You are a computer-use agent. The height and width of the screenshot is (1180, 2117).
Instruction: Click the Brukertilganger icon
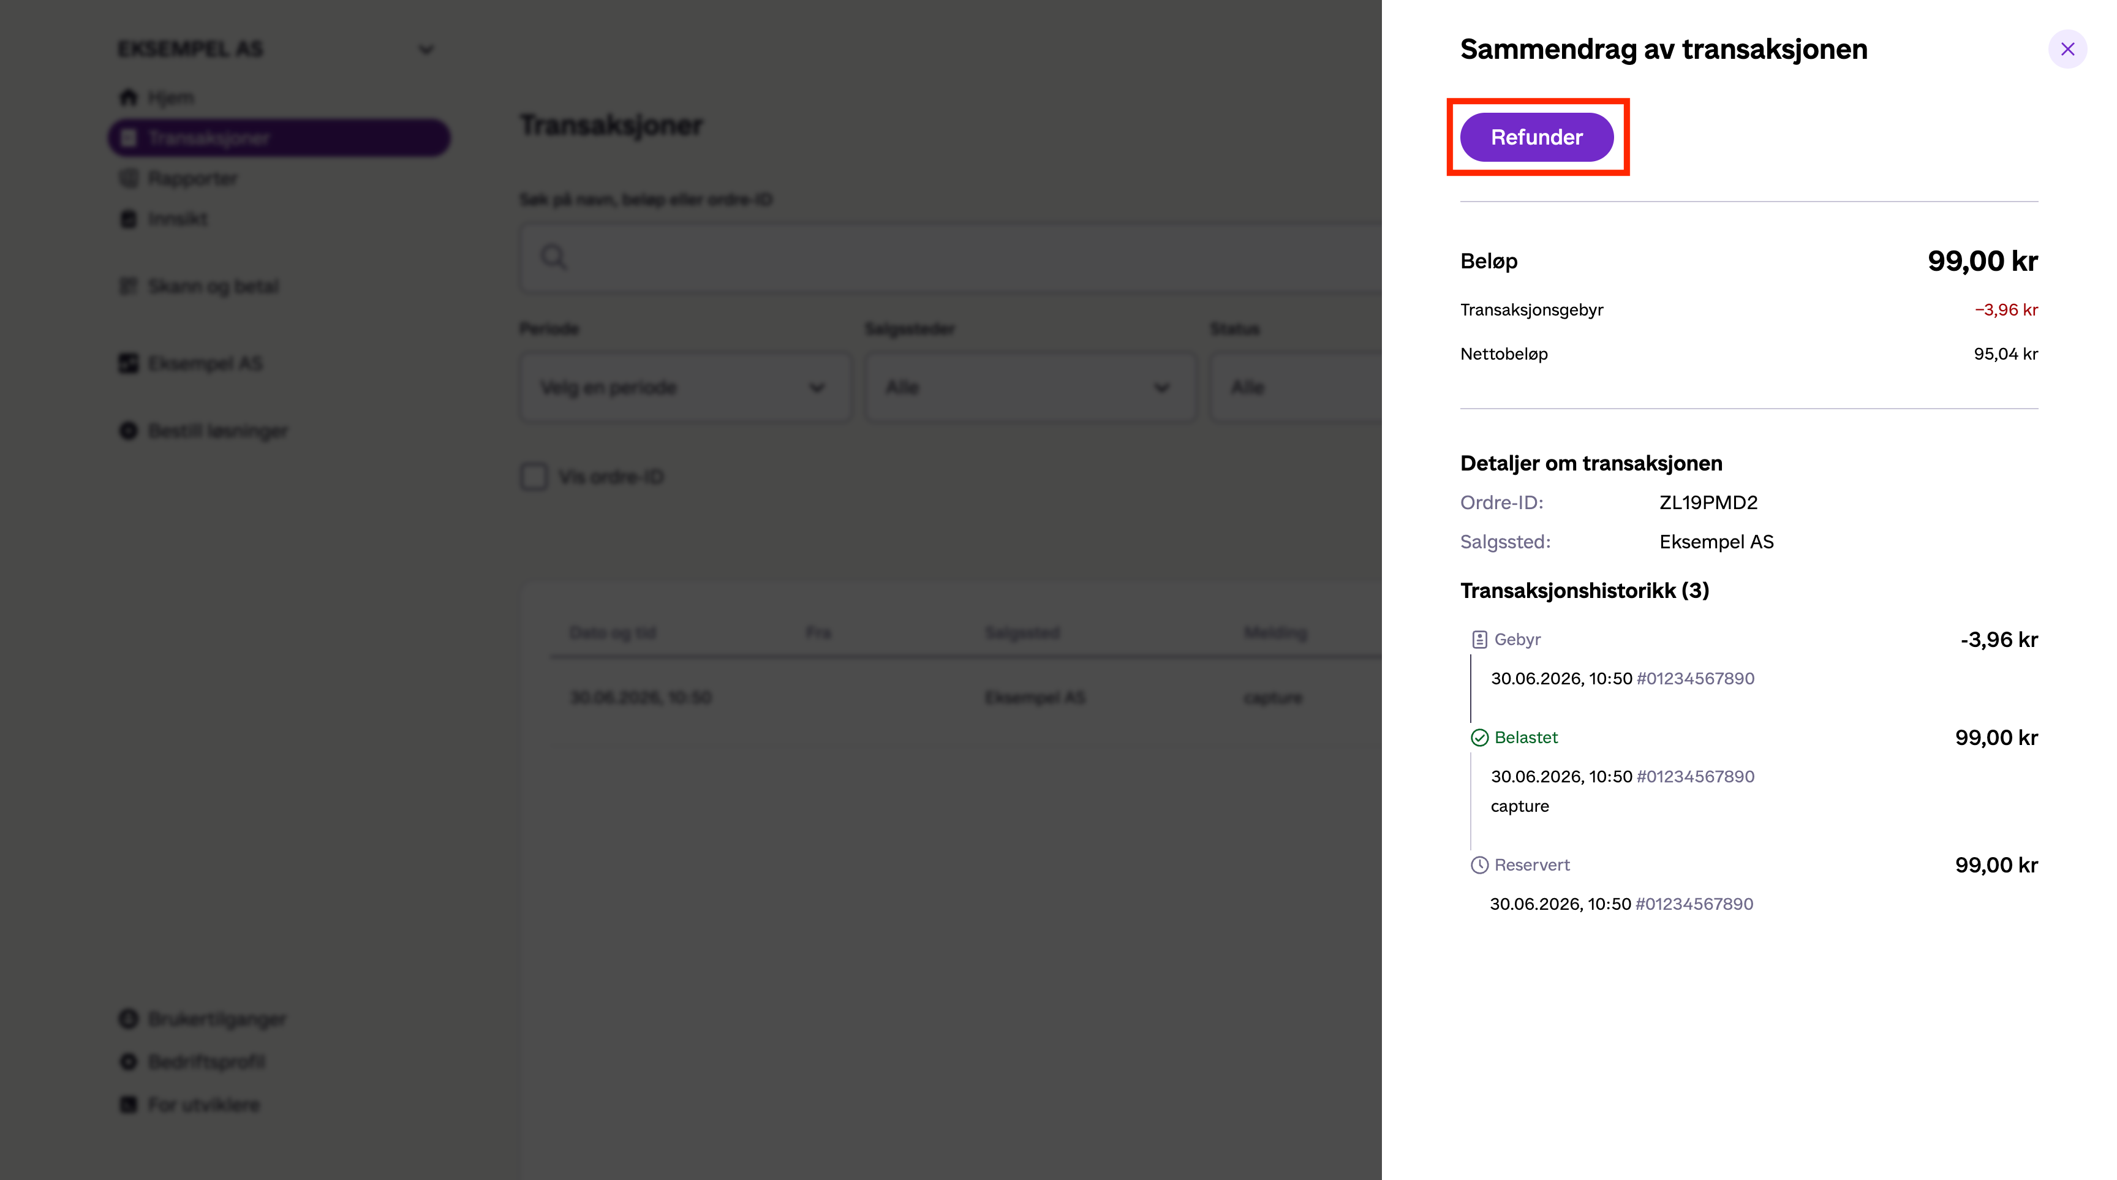pyautogui.click(x=128, y=1019)
